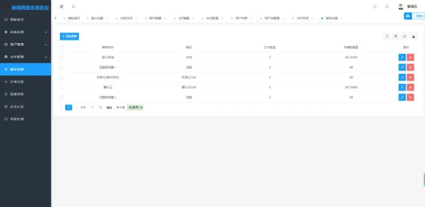Click the sidebar collapse hamburger icon

point(61,7)
